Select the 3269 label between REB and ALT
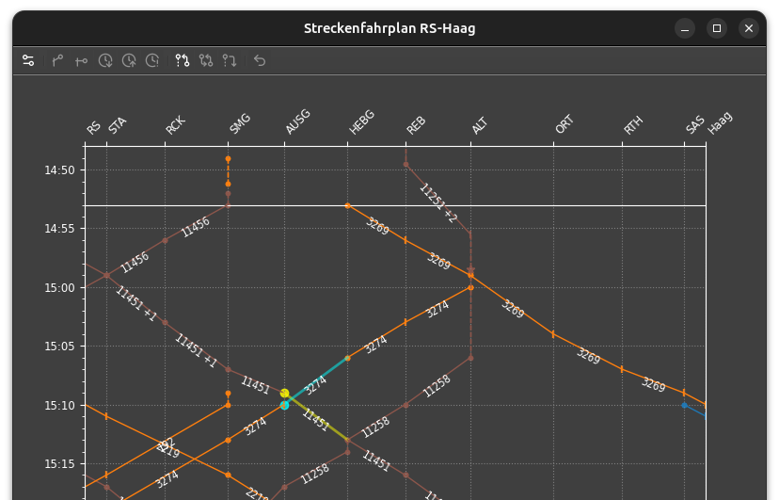779x500 pixels. 438,261
